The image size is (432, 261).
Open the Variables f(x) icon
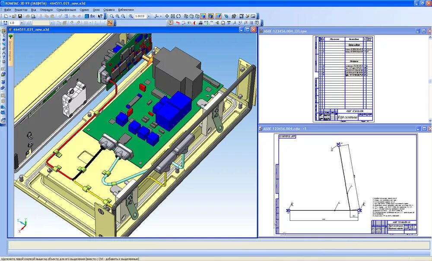coord(92,16)
